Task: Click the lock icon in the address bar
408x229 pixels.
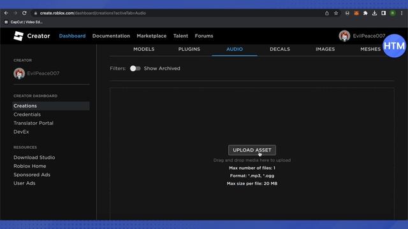Action: 36,13
